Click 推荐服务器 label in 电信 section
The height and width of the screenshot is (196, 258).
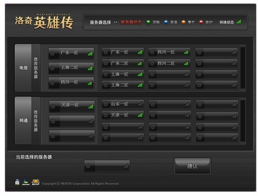(36, 68)
